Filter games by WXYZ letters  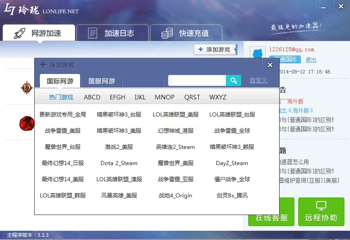[218, 97]
